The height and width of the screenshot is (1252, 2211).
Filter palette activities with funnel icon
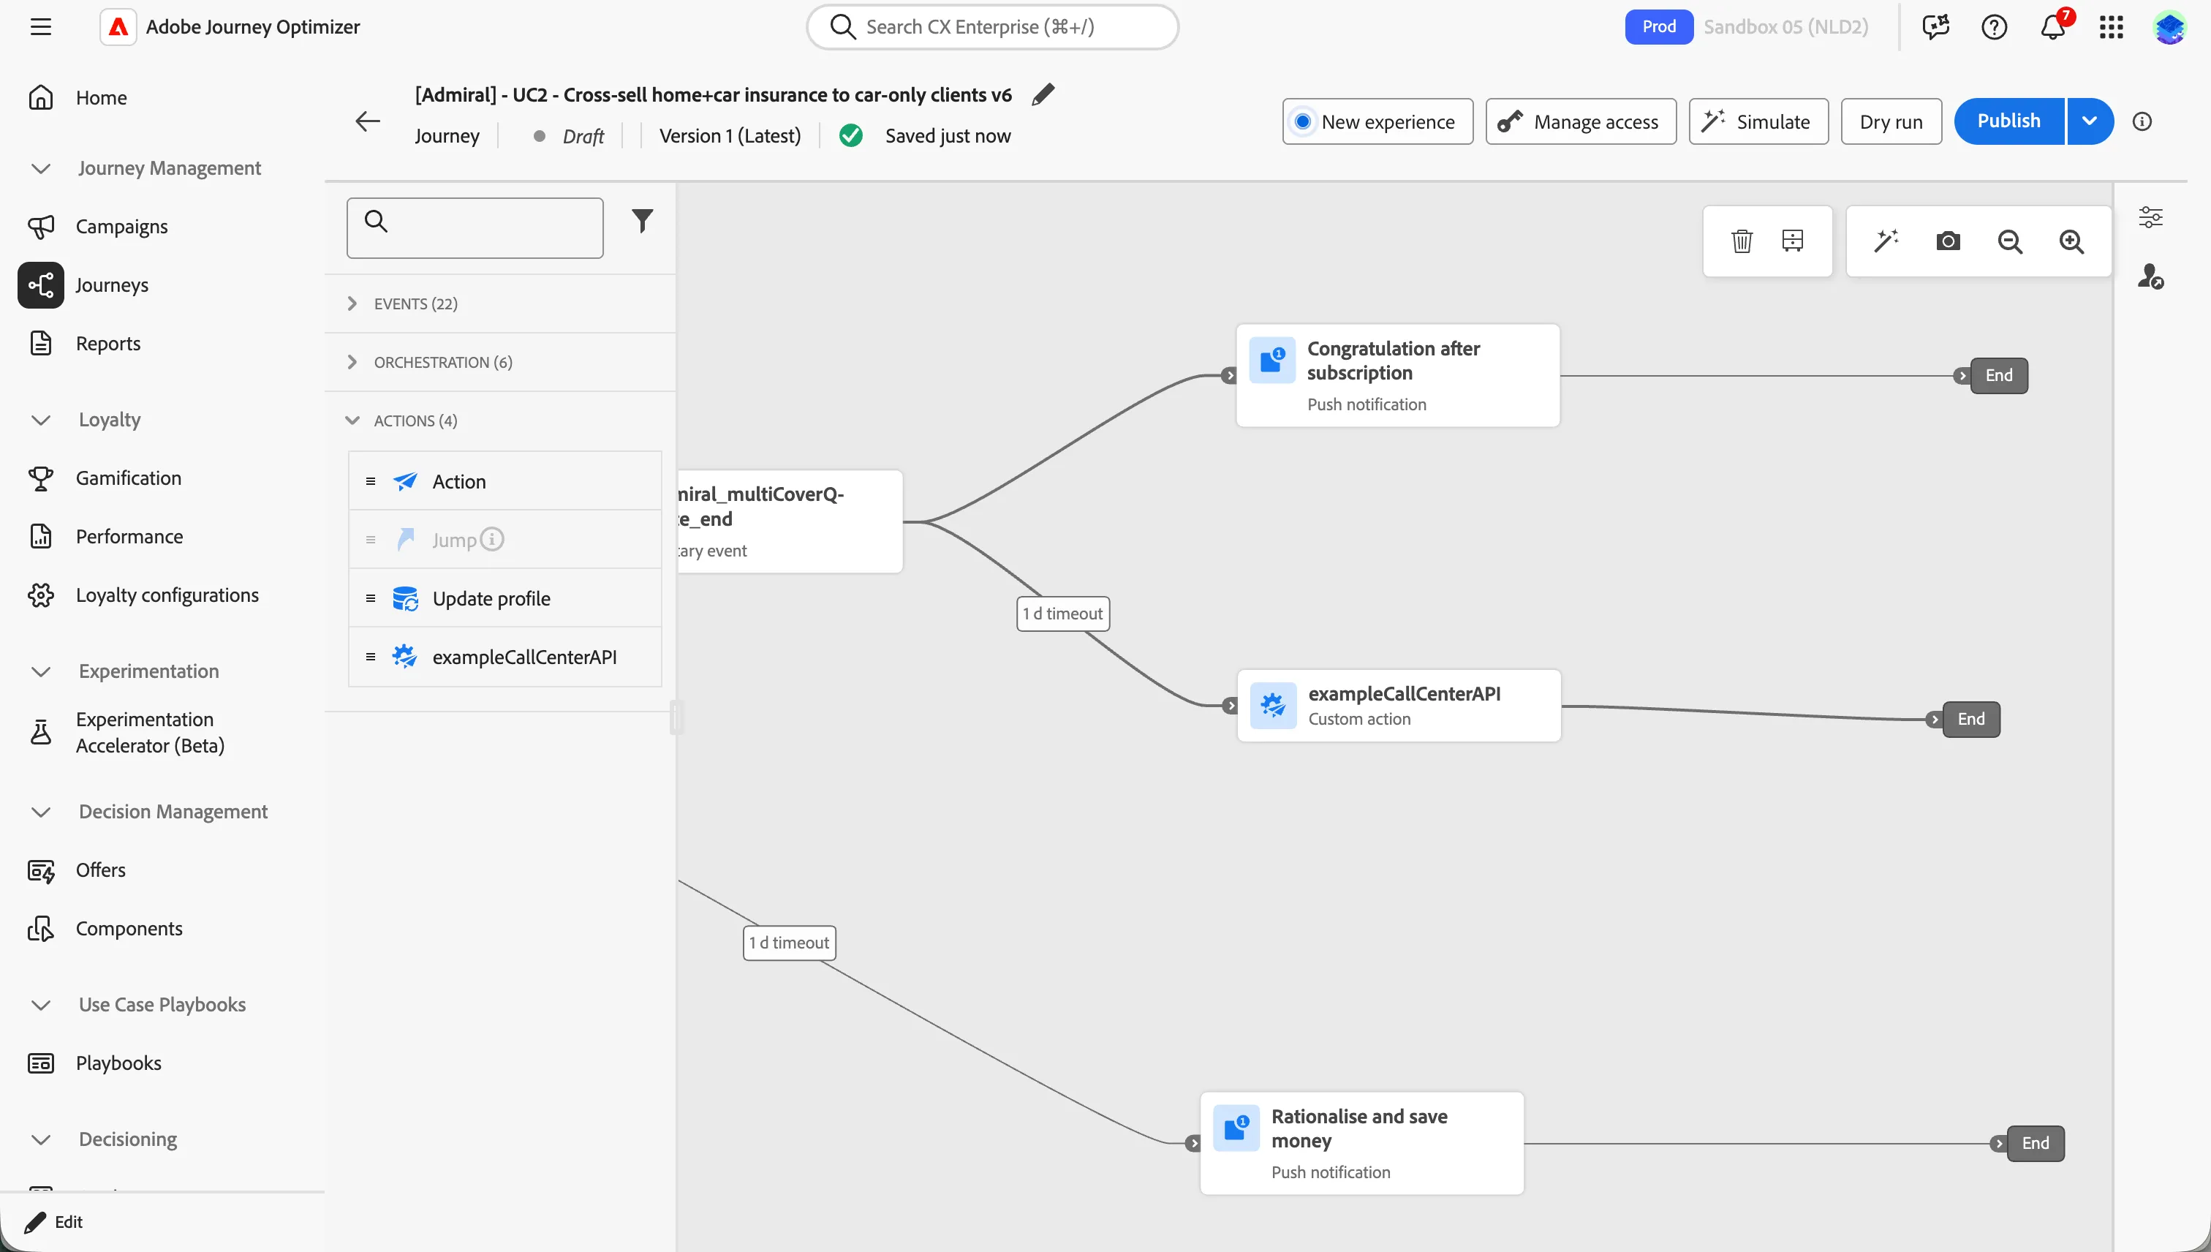point(642,222)
